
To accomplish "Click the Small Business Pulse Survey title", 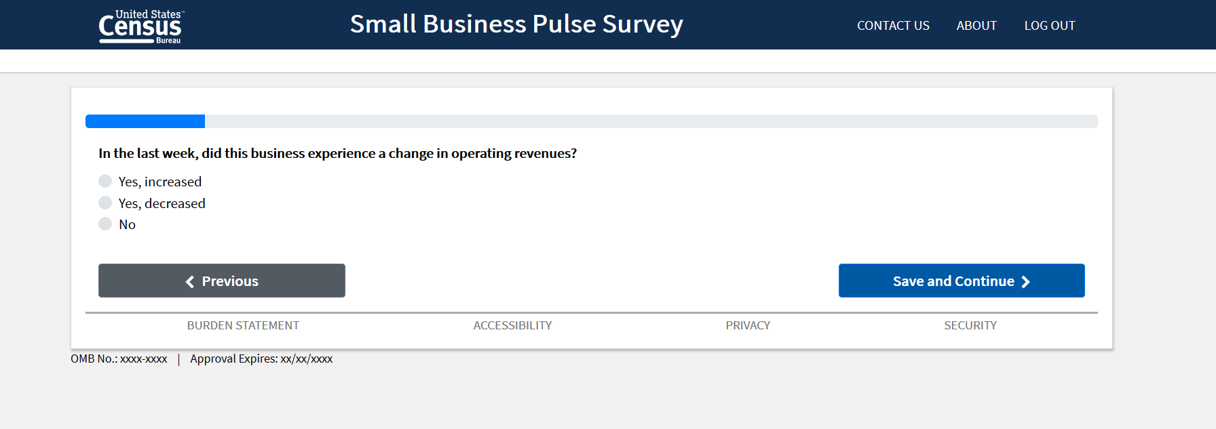I will pyautogui.click(x=516, y=24).
